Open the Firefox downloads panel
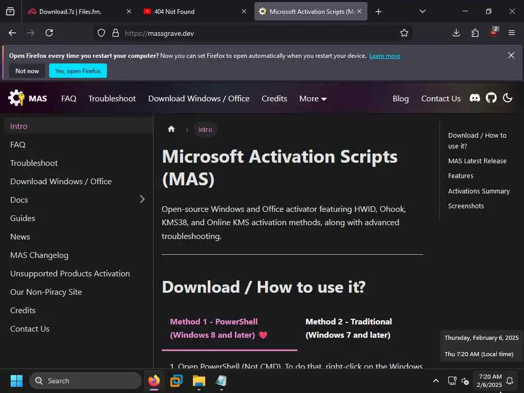This screenshot has width=524, height=393. tap(456, 33)
